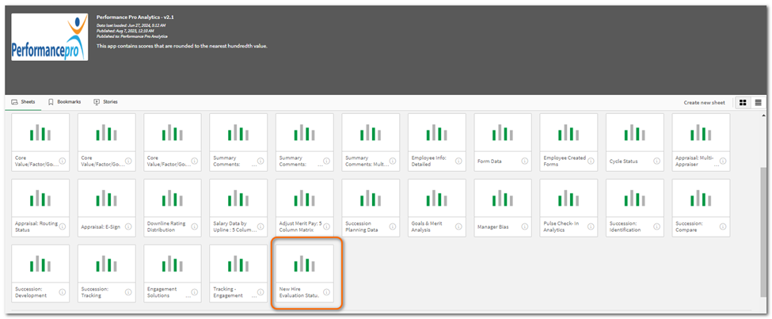Click the vertical scrollbar thumb
The width and height of the screenshot is (772, 319).
pyautogui.click(x=763, y=234)
